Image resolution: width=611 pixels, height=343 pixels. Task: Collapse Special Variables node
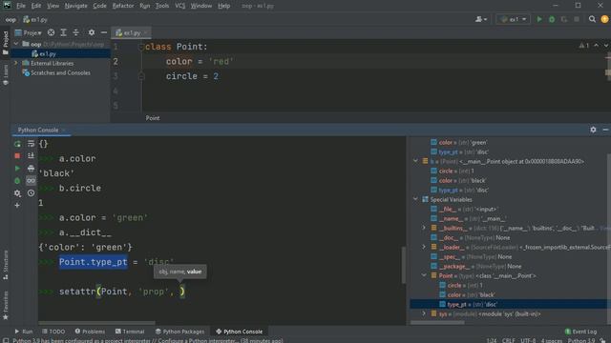[415, 199]
